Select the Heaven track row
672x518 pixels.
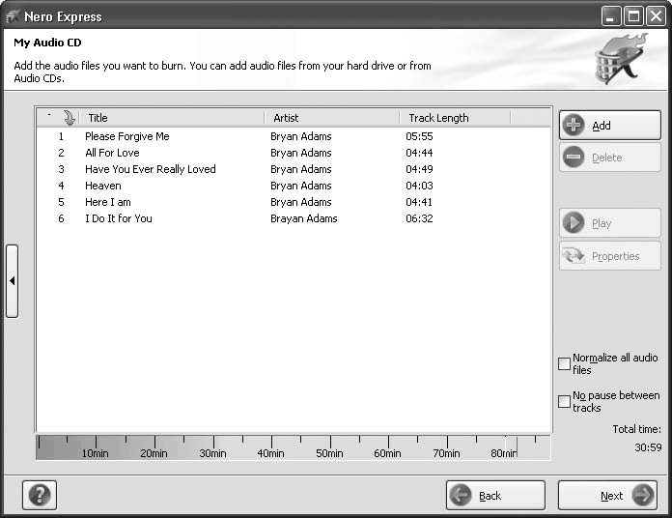point(103,186)
